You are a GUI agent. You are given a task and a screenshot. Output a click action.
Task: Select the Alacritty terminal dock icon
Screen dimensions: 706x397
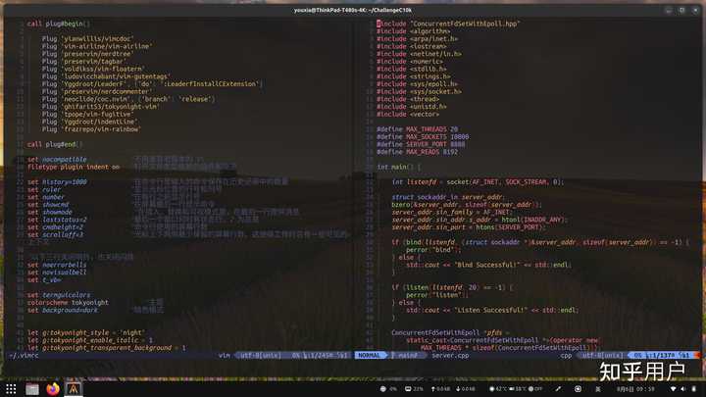pyautogui.click(x=74, y=389)
